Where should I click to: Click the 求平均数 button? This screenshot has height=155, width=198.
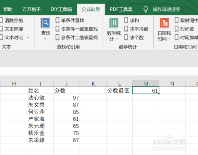(136, 29)
